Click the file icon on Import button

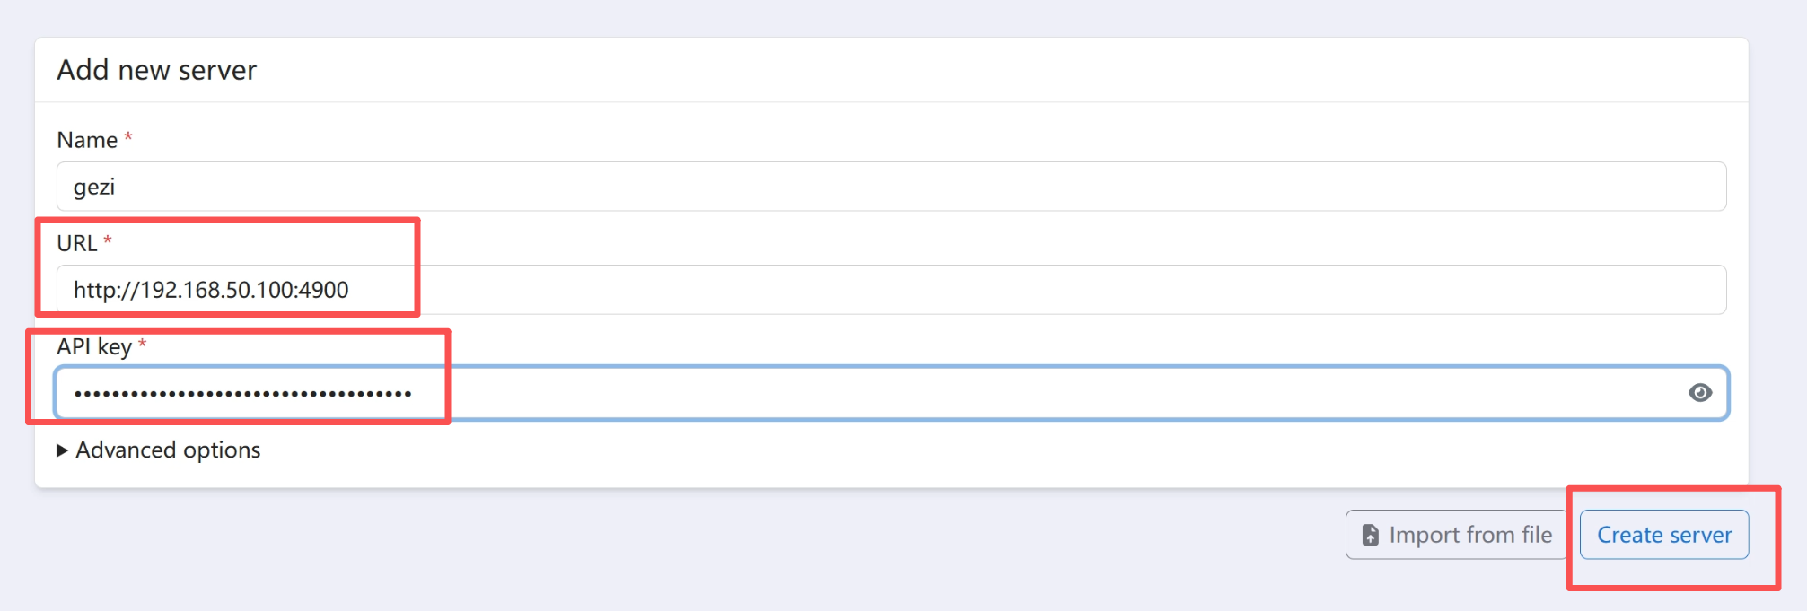tap(1371, 536)
